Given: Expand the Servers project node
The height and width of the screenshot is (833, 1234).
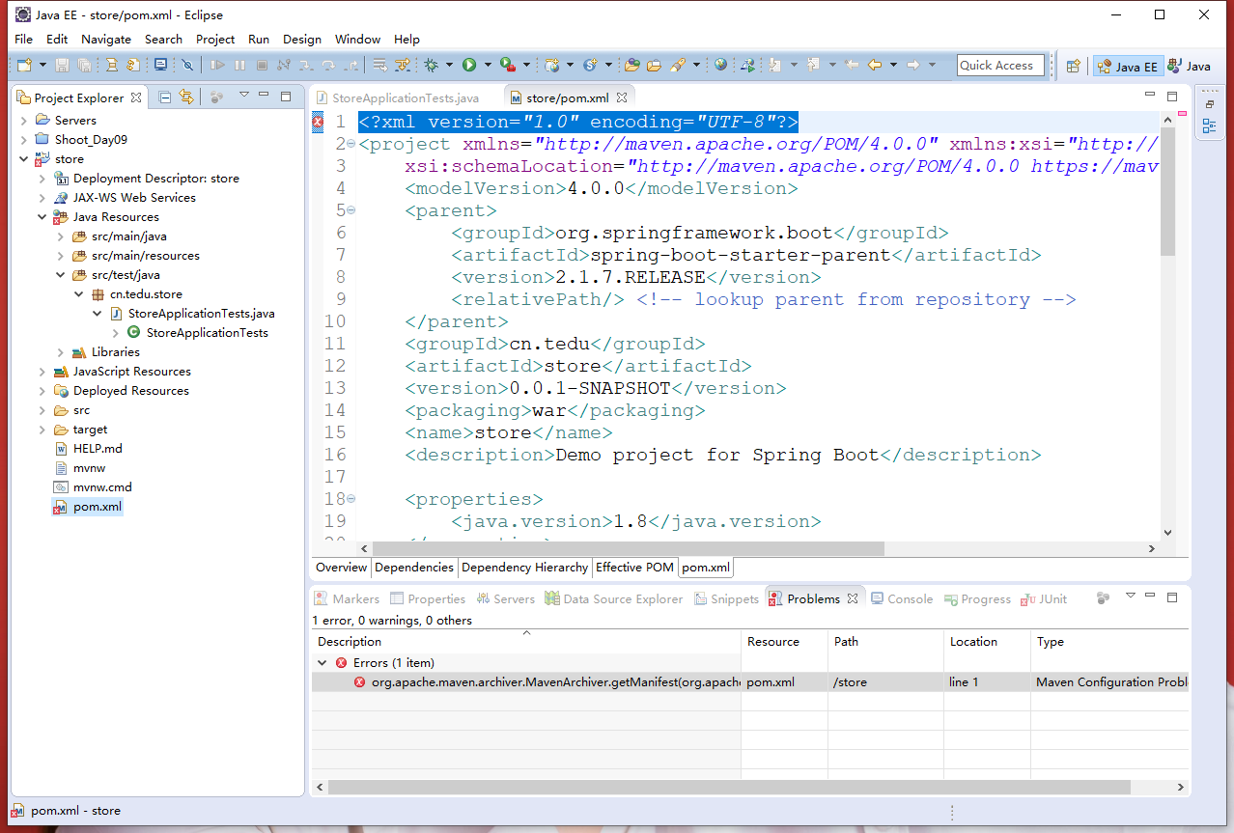Looking at the screenshot, I should (x=24, y=121).
